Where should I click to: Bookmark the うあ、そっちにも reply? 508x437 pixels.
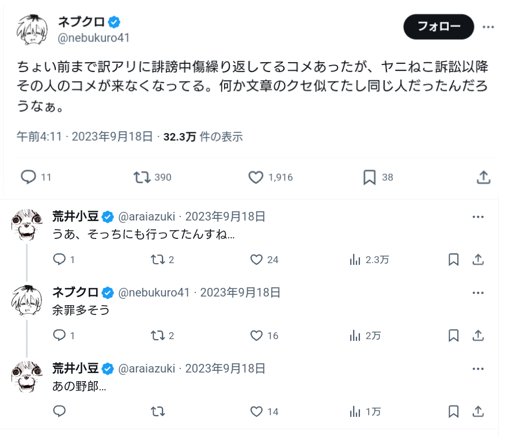tap(454, 260)
